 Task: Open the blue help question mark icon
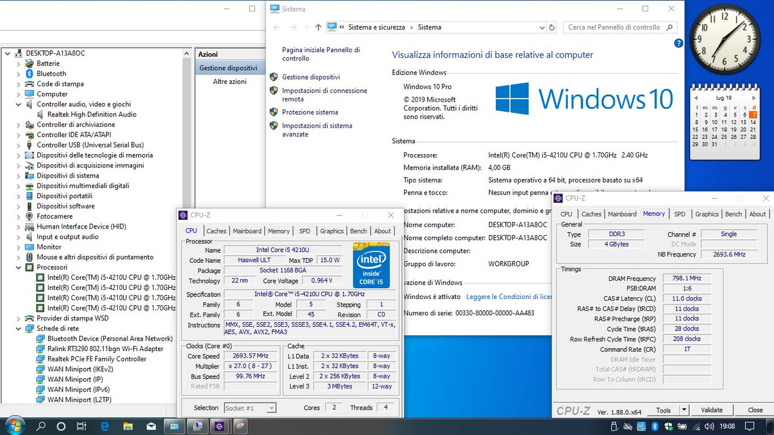click(x=678, y=43)
